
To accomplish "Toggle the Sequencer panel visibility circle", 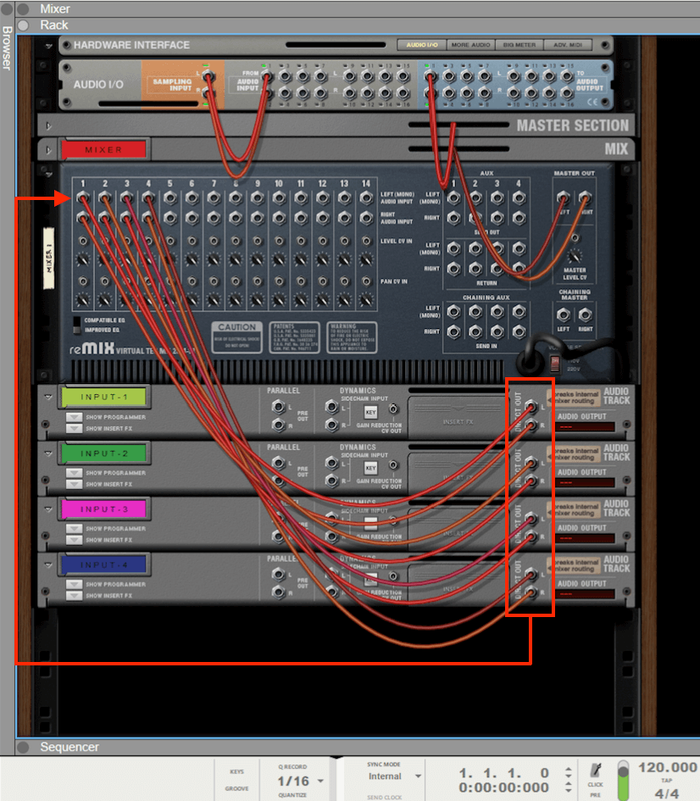I will (x=23, y=747).
